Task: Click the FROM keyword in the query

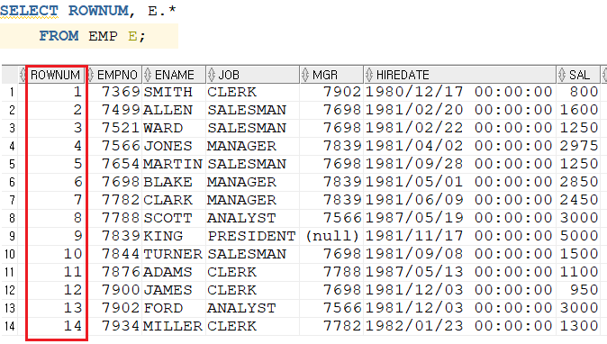Action: coord(59,36)
